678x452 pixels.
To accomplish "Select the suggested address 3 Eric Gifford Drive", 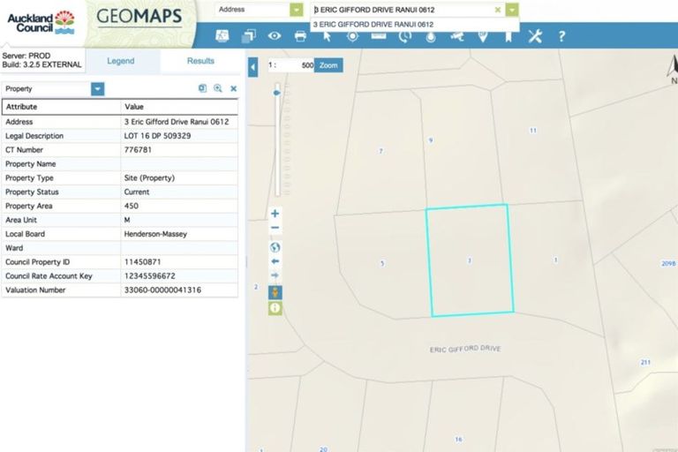I will 373,25.
